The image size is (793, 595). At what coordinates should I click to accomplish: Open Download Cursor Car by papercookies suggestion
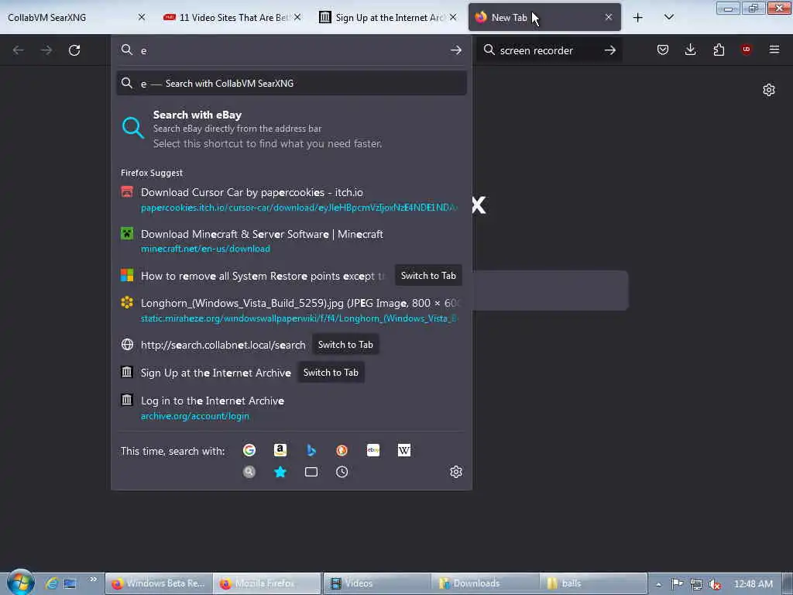tap(291, 199)
